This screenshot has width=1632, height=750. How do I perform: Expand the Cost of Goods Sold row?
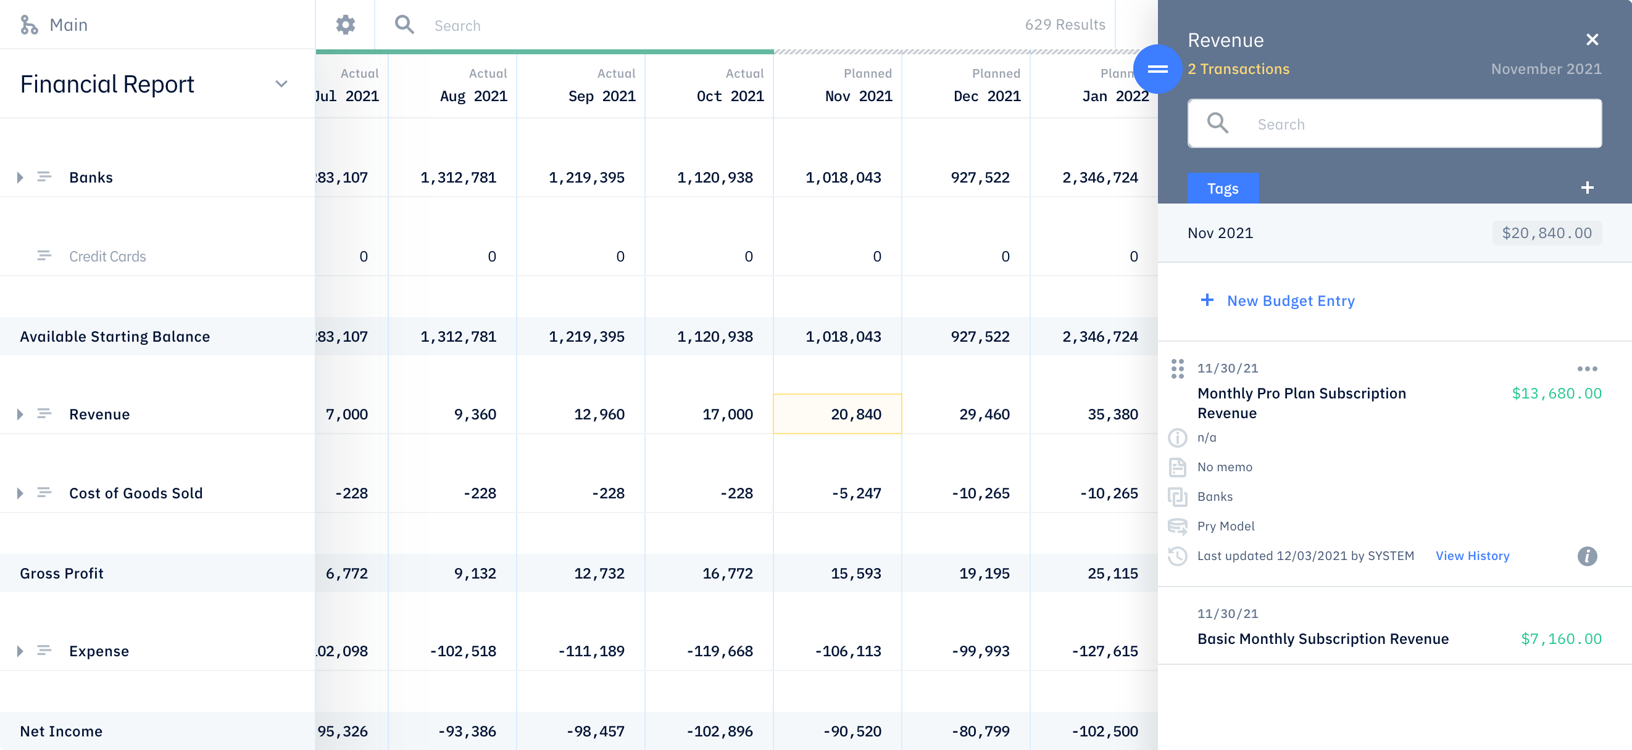20,493
